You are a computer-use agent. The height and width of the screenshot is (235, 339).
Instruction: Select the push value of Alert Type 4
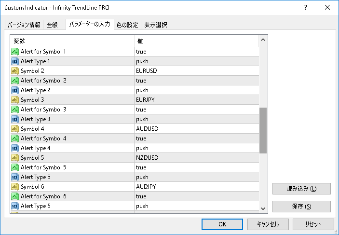coord(197,148)
